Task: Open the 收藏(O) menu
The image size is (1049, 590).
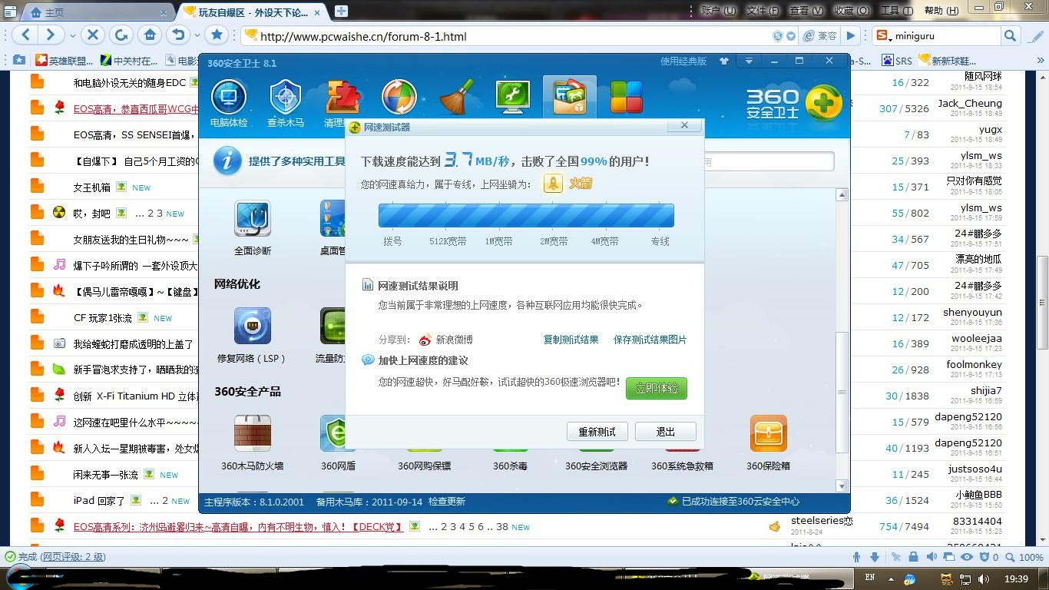Action: coord(852,11)
